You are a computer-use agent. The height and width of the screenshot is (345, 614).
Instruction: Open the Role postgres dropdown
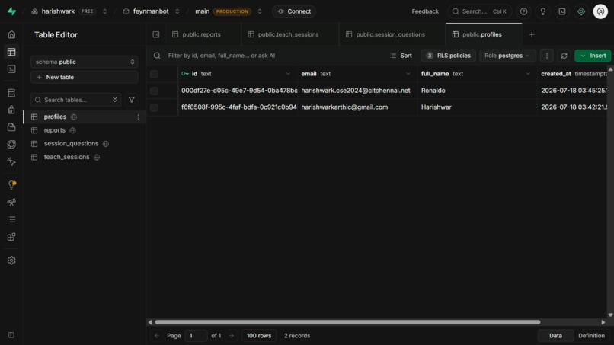point(507,56)
